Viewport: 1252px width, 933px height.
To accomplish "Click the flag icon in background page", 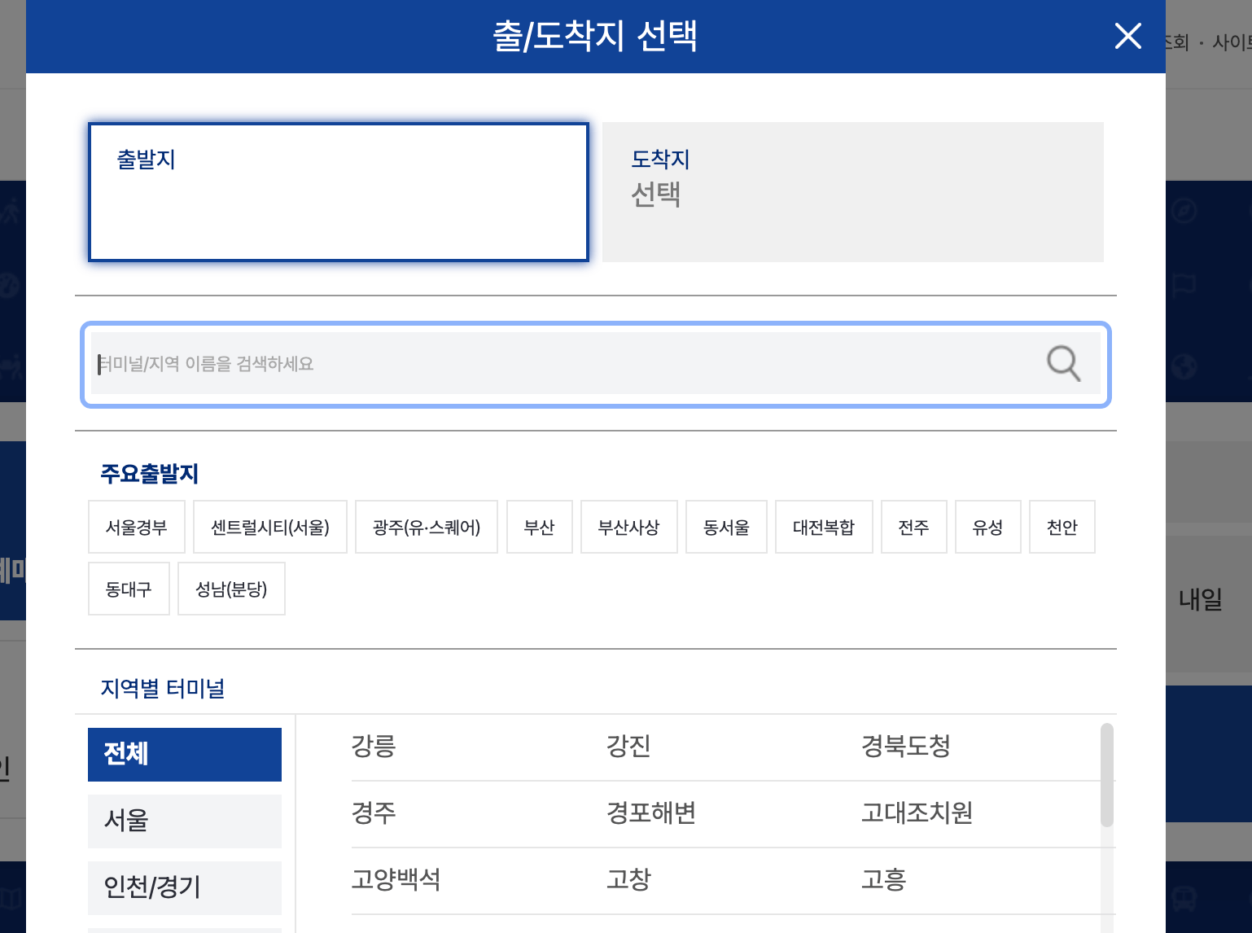I will tap(1184, 287).
